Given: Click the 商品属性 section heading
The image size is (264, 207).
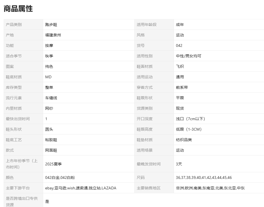Looking at the screenshot, I should (18, 9).
